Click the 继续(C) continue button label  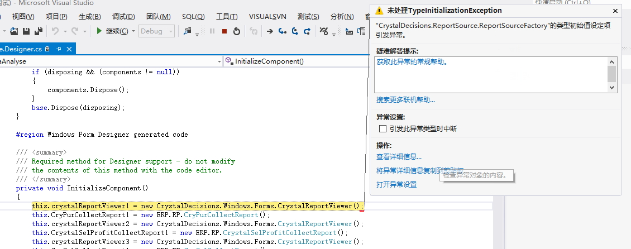click(x=117, y=31)
